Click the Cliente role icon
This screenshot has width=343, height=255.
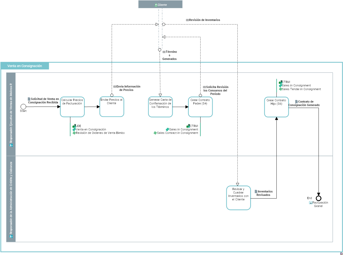click(x=156, y=5)
